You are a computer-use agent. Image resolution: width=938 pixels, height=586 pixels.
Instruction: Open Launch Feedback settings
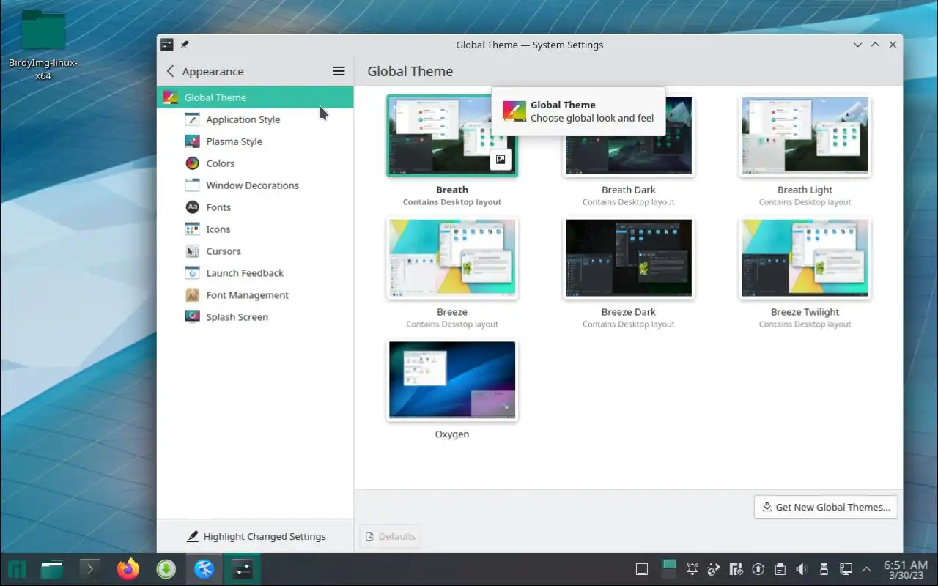[255, 273]
